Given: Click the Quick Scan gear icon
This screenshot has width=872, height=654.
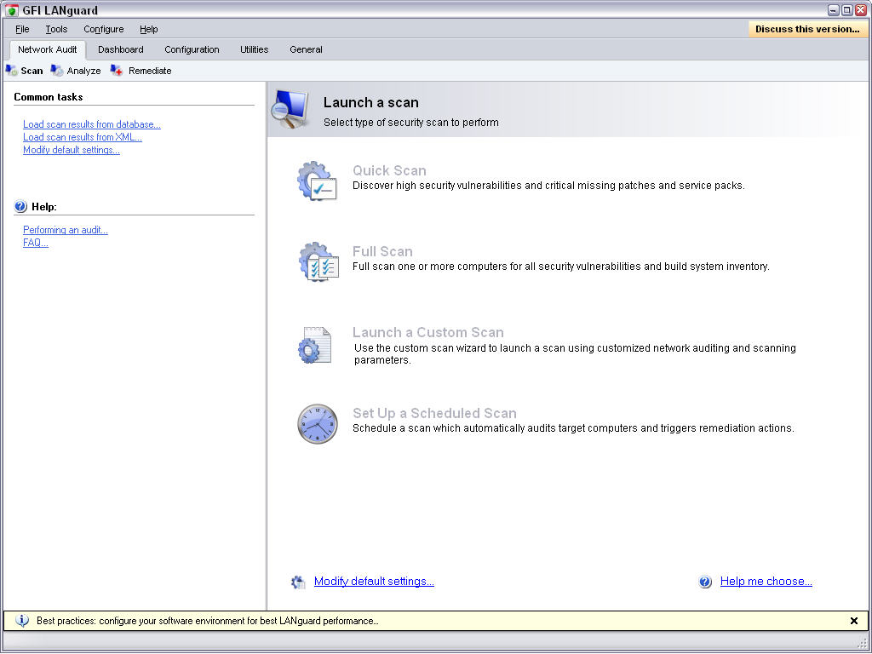Looking at the screenshot, I should 317,181.
